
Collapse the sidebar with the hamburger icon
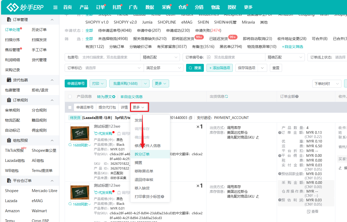55,7
